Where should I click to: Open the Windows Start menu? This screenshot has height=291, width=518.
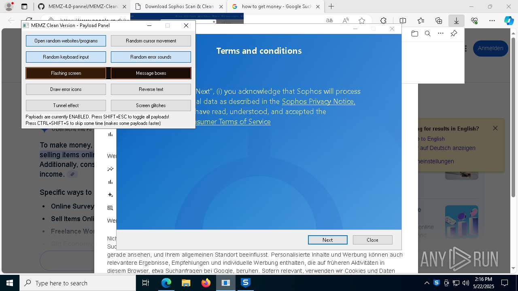click(x=10, y=283)
